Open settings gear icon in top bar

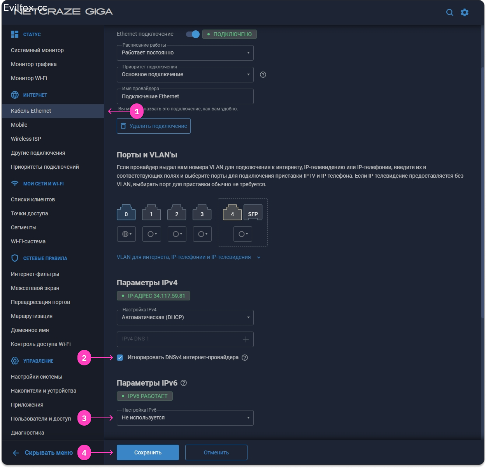pyautogui.click(x=465, y=12)
